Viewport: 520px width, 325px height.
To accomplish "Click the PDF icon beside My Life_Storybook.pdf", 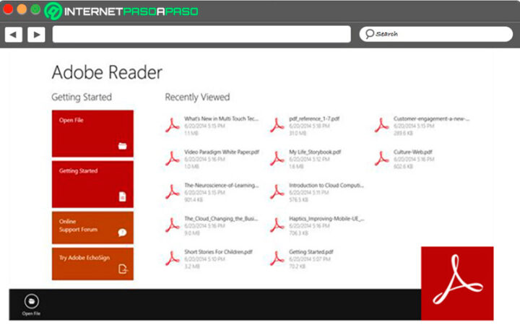I will click(277, 157).
